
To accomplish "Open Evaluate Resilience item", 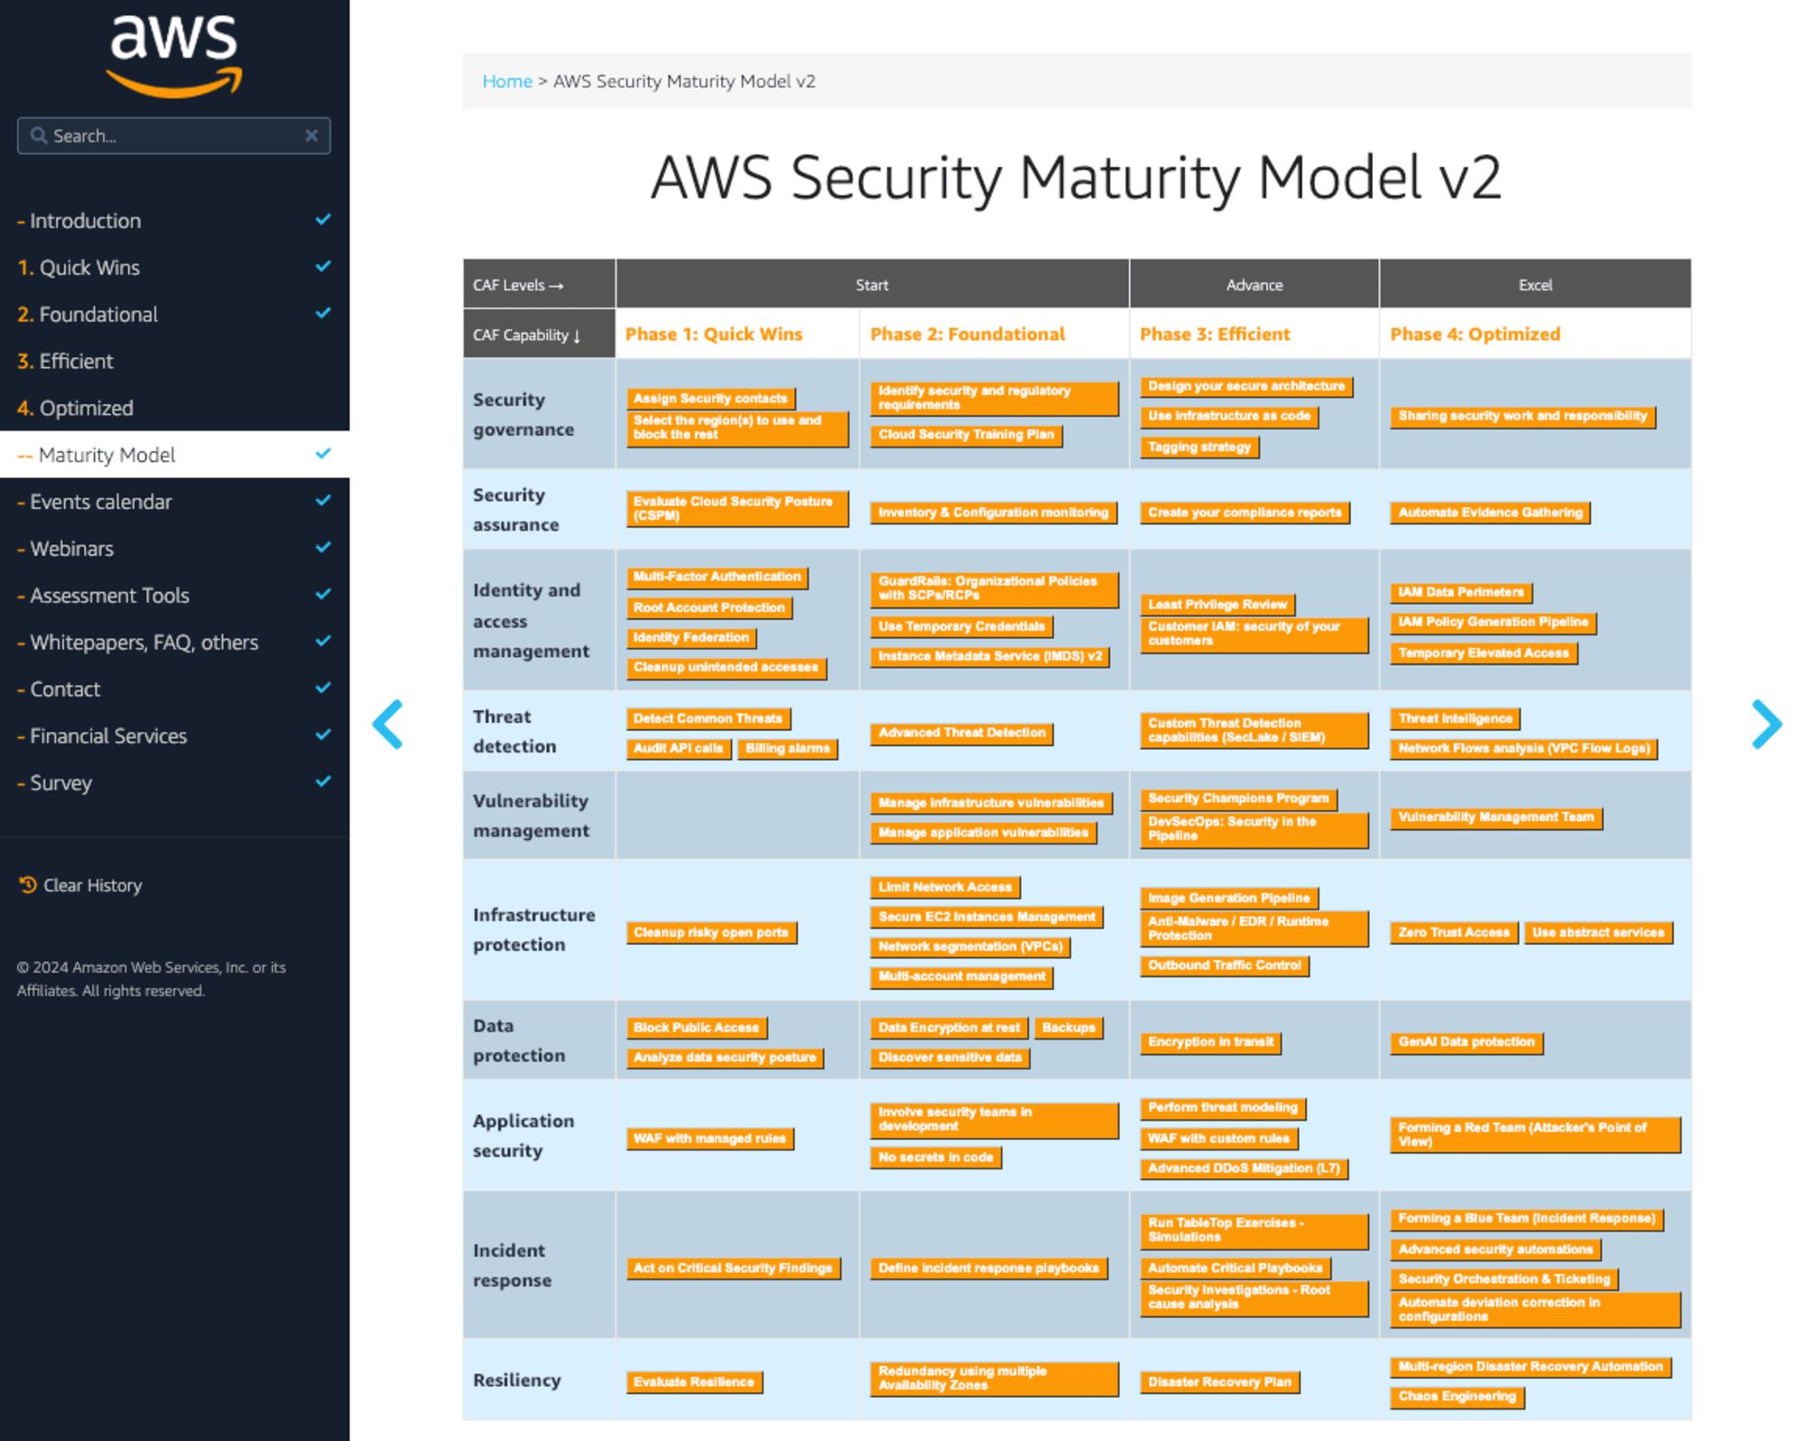I will point(694,1382).
